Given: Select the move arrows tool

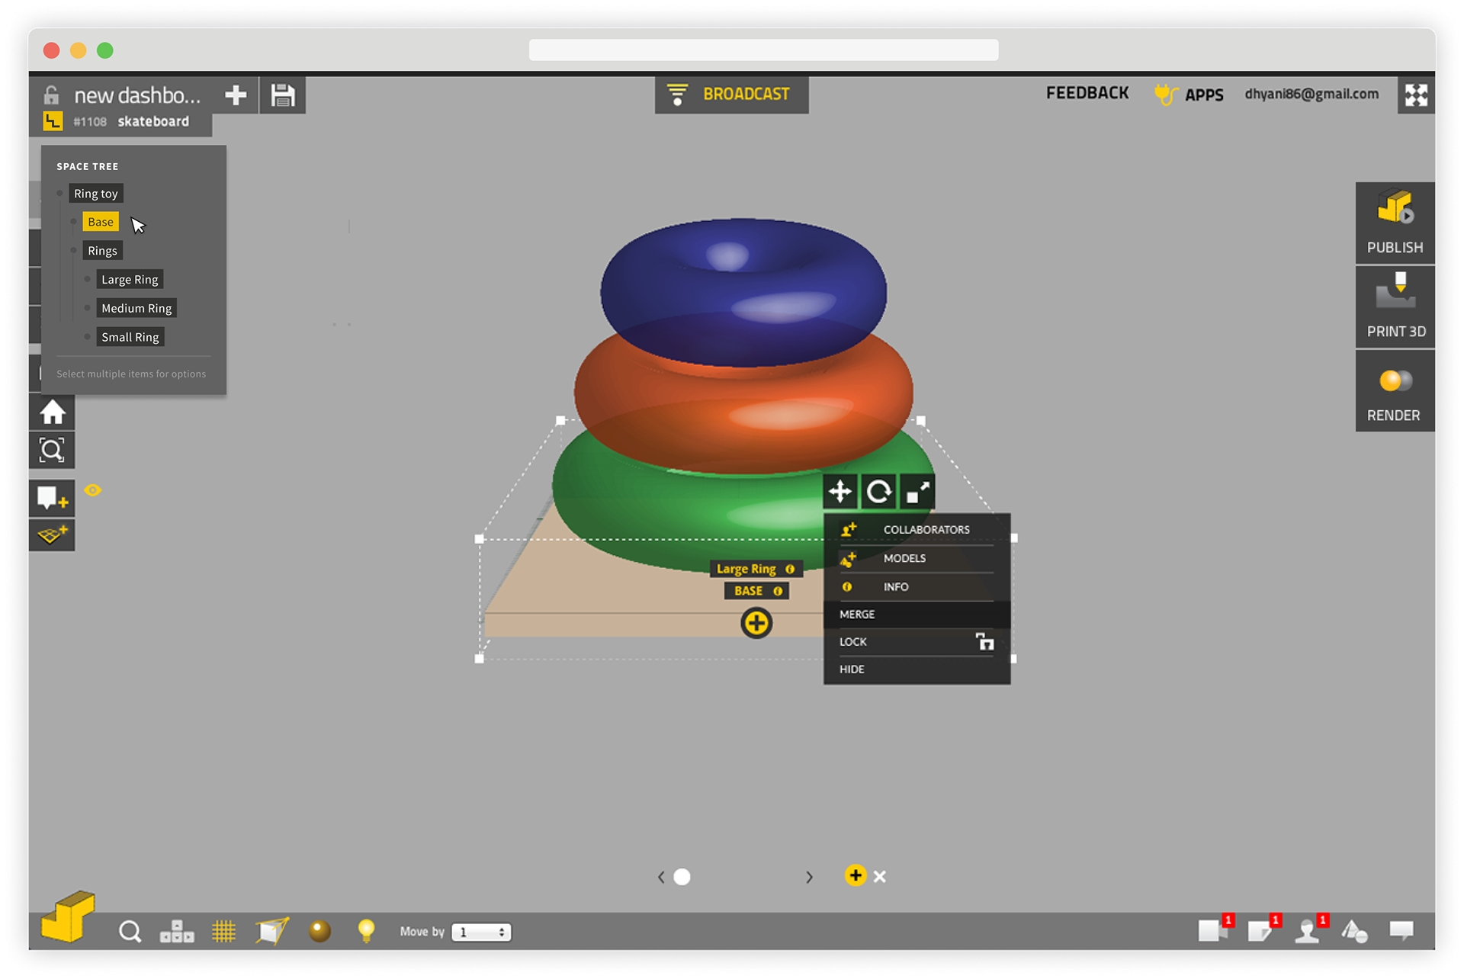Looking at the screenshot, I should point(840,492).
